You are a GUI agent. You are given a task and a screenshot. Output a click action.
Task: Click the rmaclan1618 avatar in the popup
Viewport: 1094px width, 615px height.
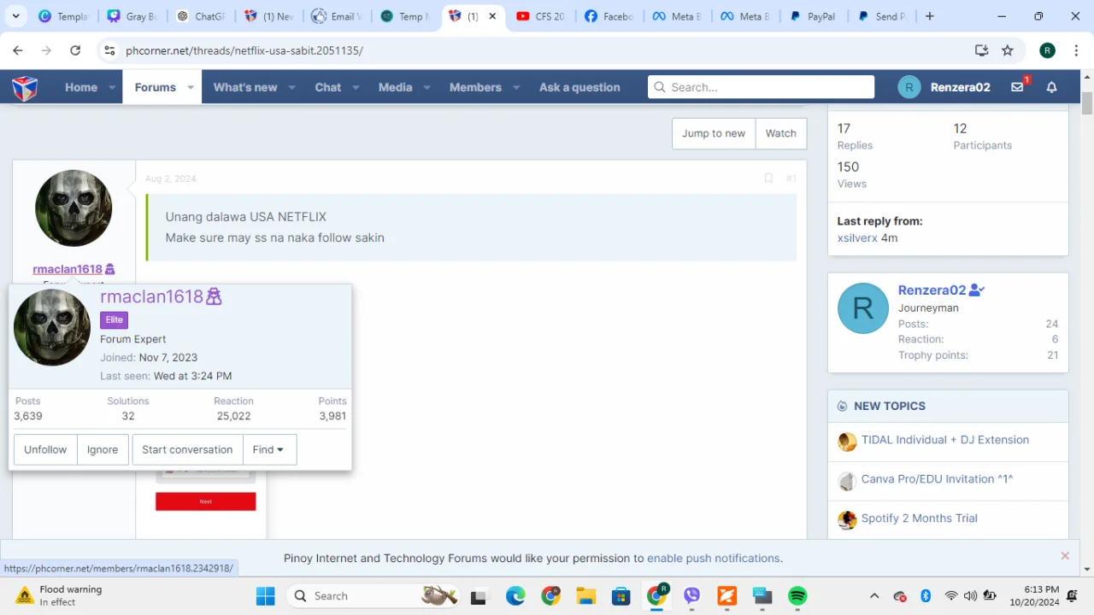(52, 328)
